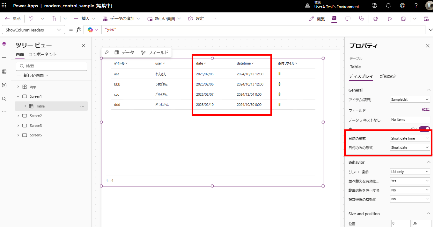Preview the app with the play icon
Screen dimensions: 434x227
[390, 18]
